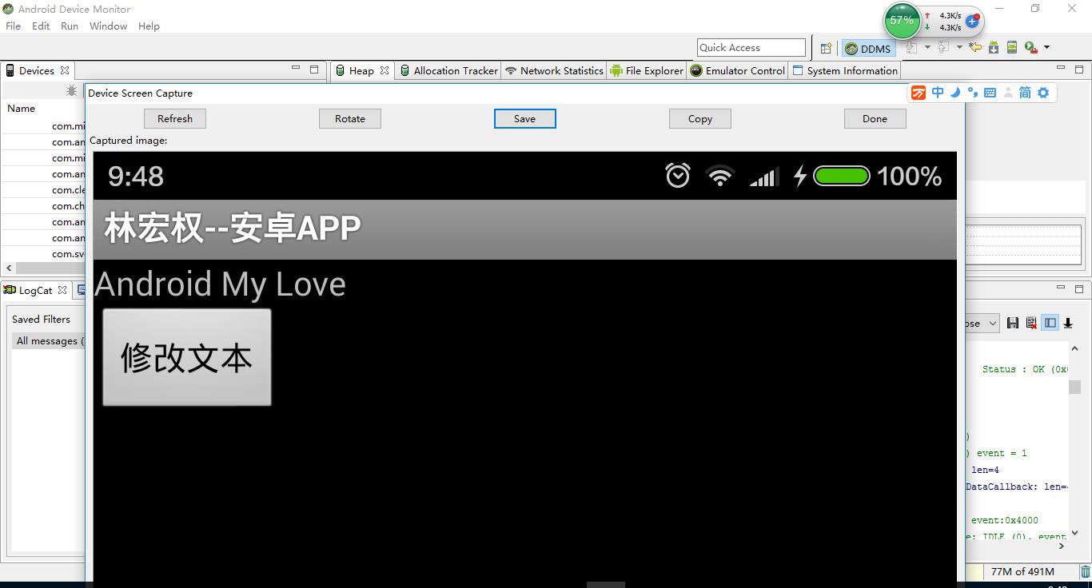Open the Edit menu
This screenshot has height=588, width=1092.
click(41, 26)
